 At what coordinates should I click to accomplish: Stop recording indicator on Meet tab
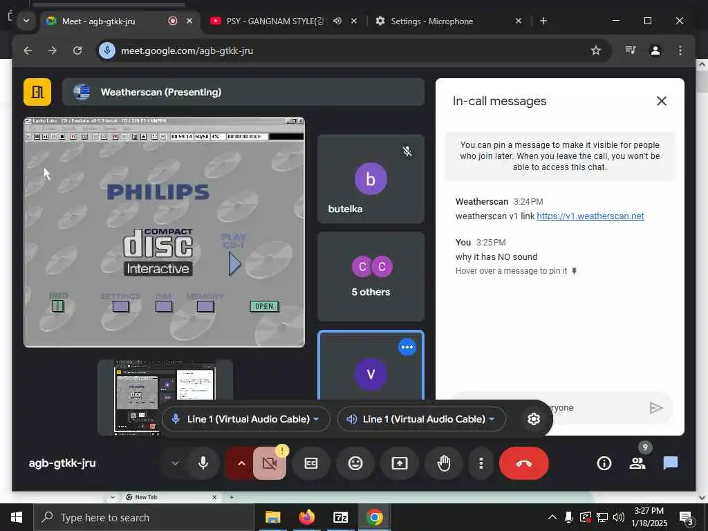click(172, 21)
